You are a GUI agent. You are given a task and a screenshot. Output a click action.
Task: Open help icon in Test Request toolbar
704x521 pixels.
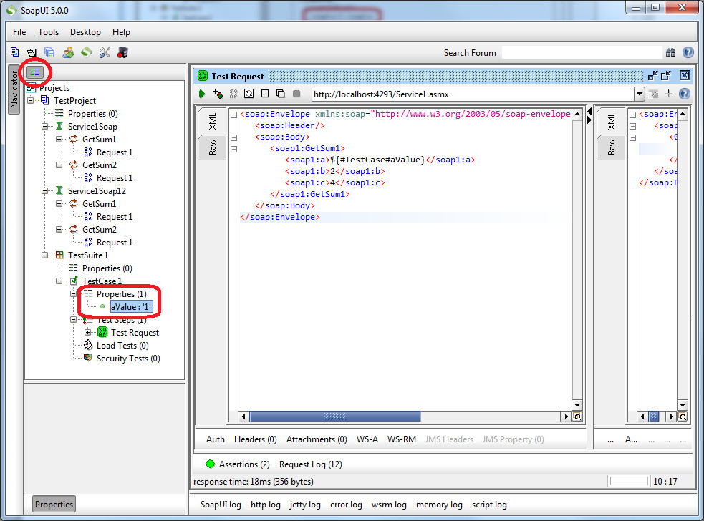(x=684, y=94)
